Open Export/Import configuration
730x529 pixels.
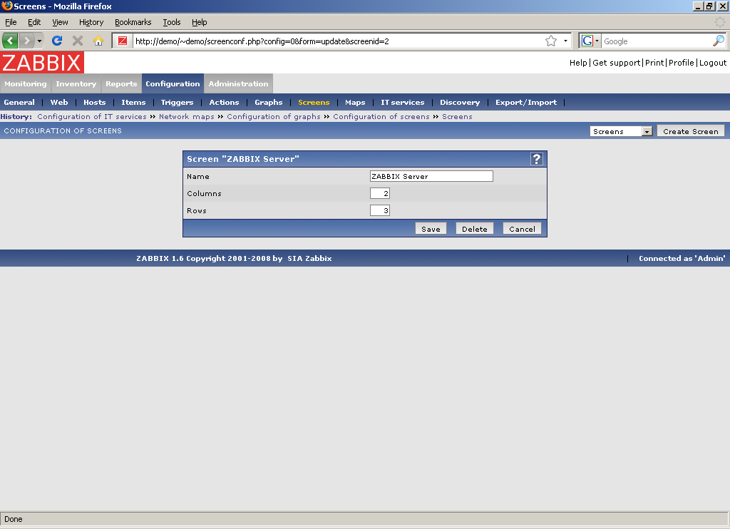[526, 103]
